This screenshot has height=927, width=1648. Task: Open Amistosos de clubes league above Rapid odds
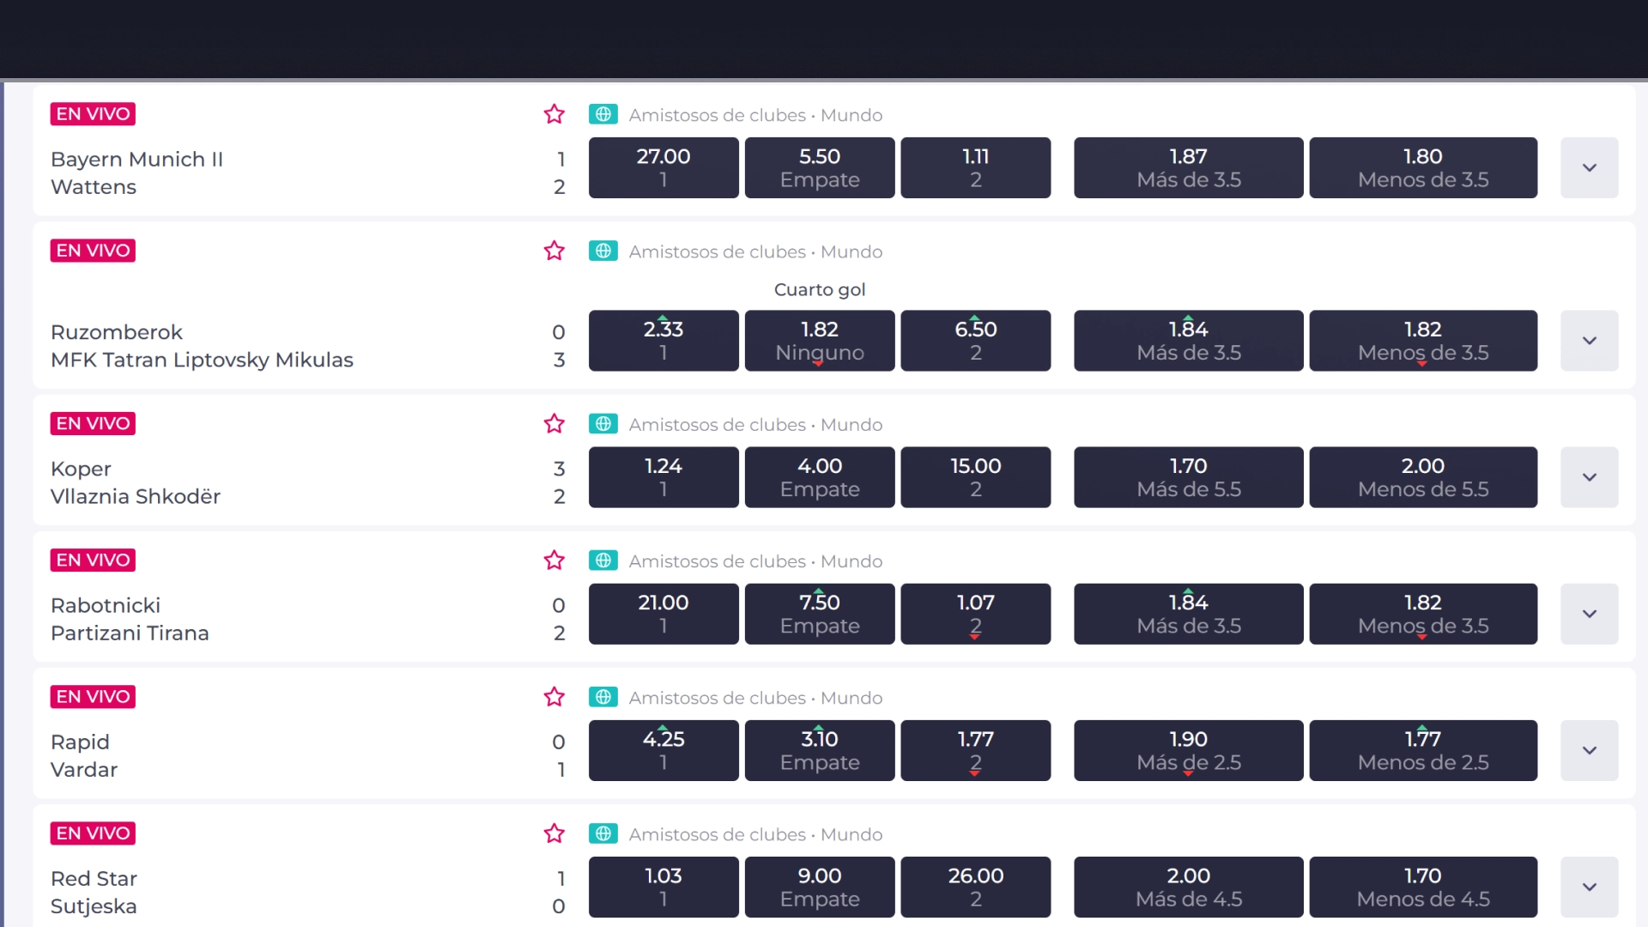(755, 698)
